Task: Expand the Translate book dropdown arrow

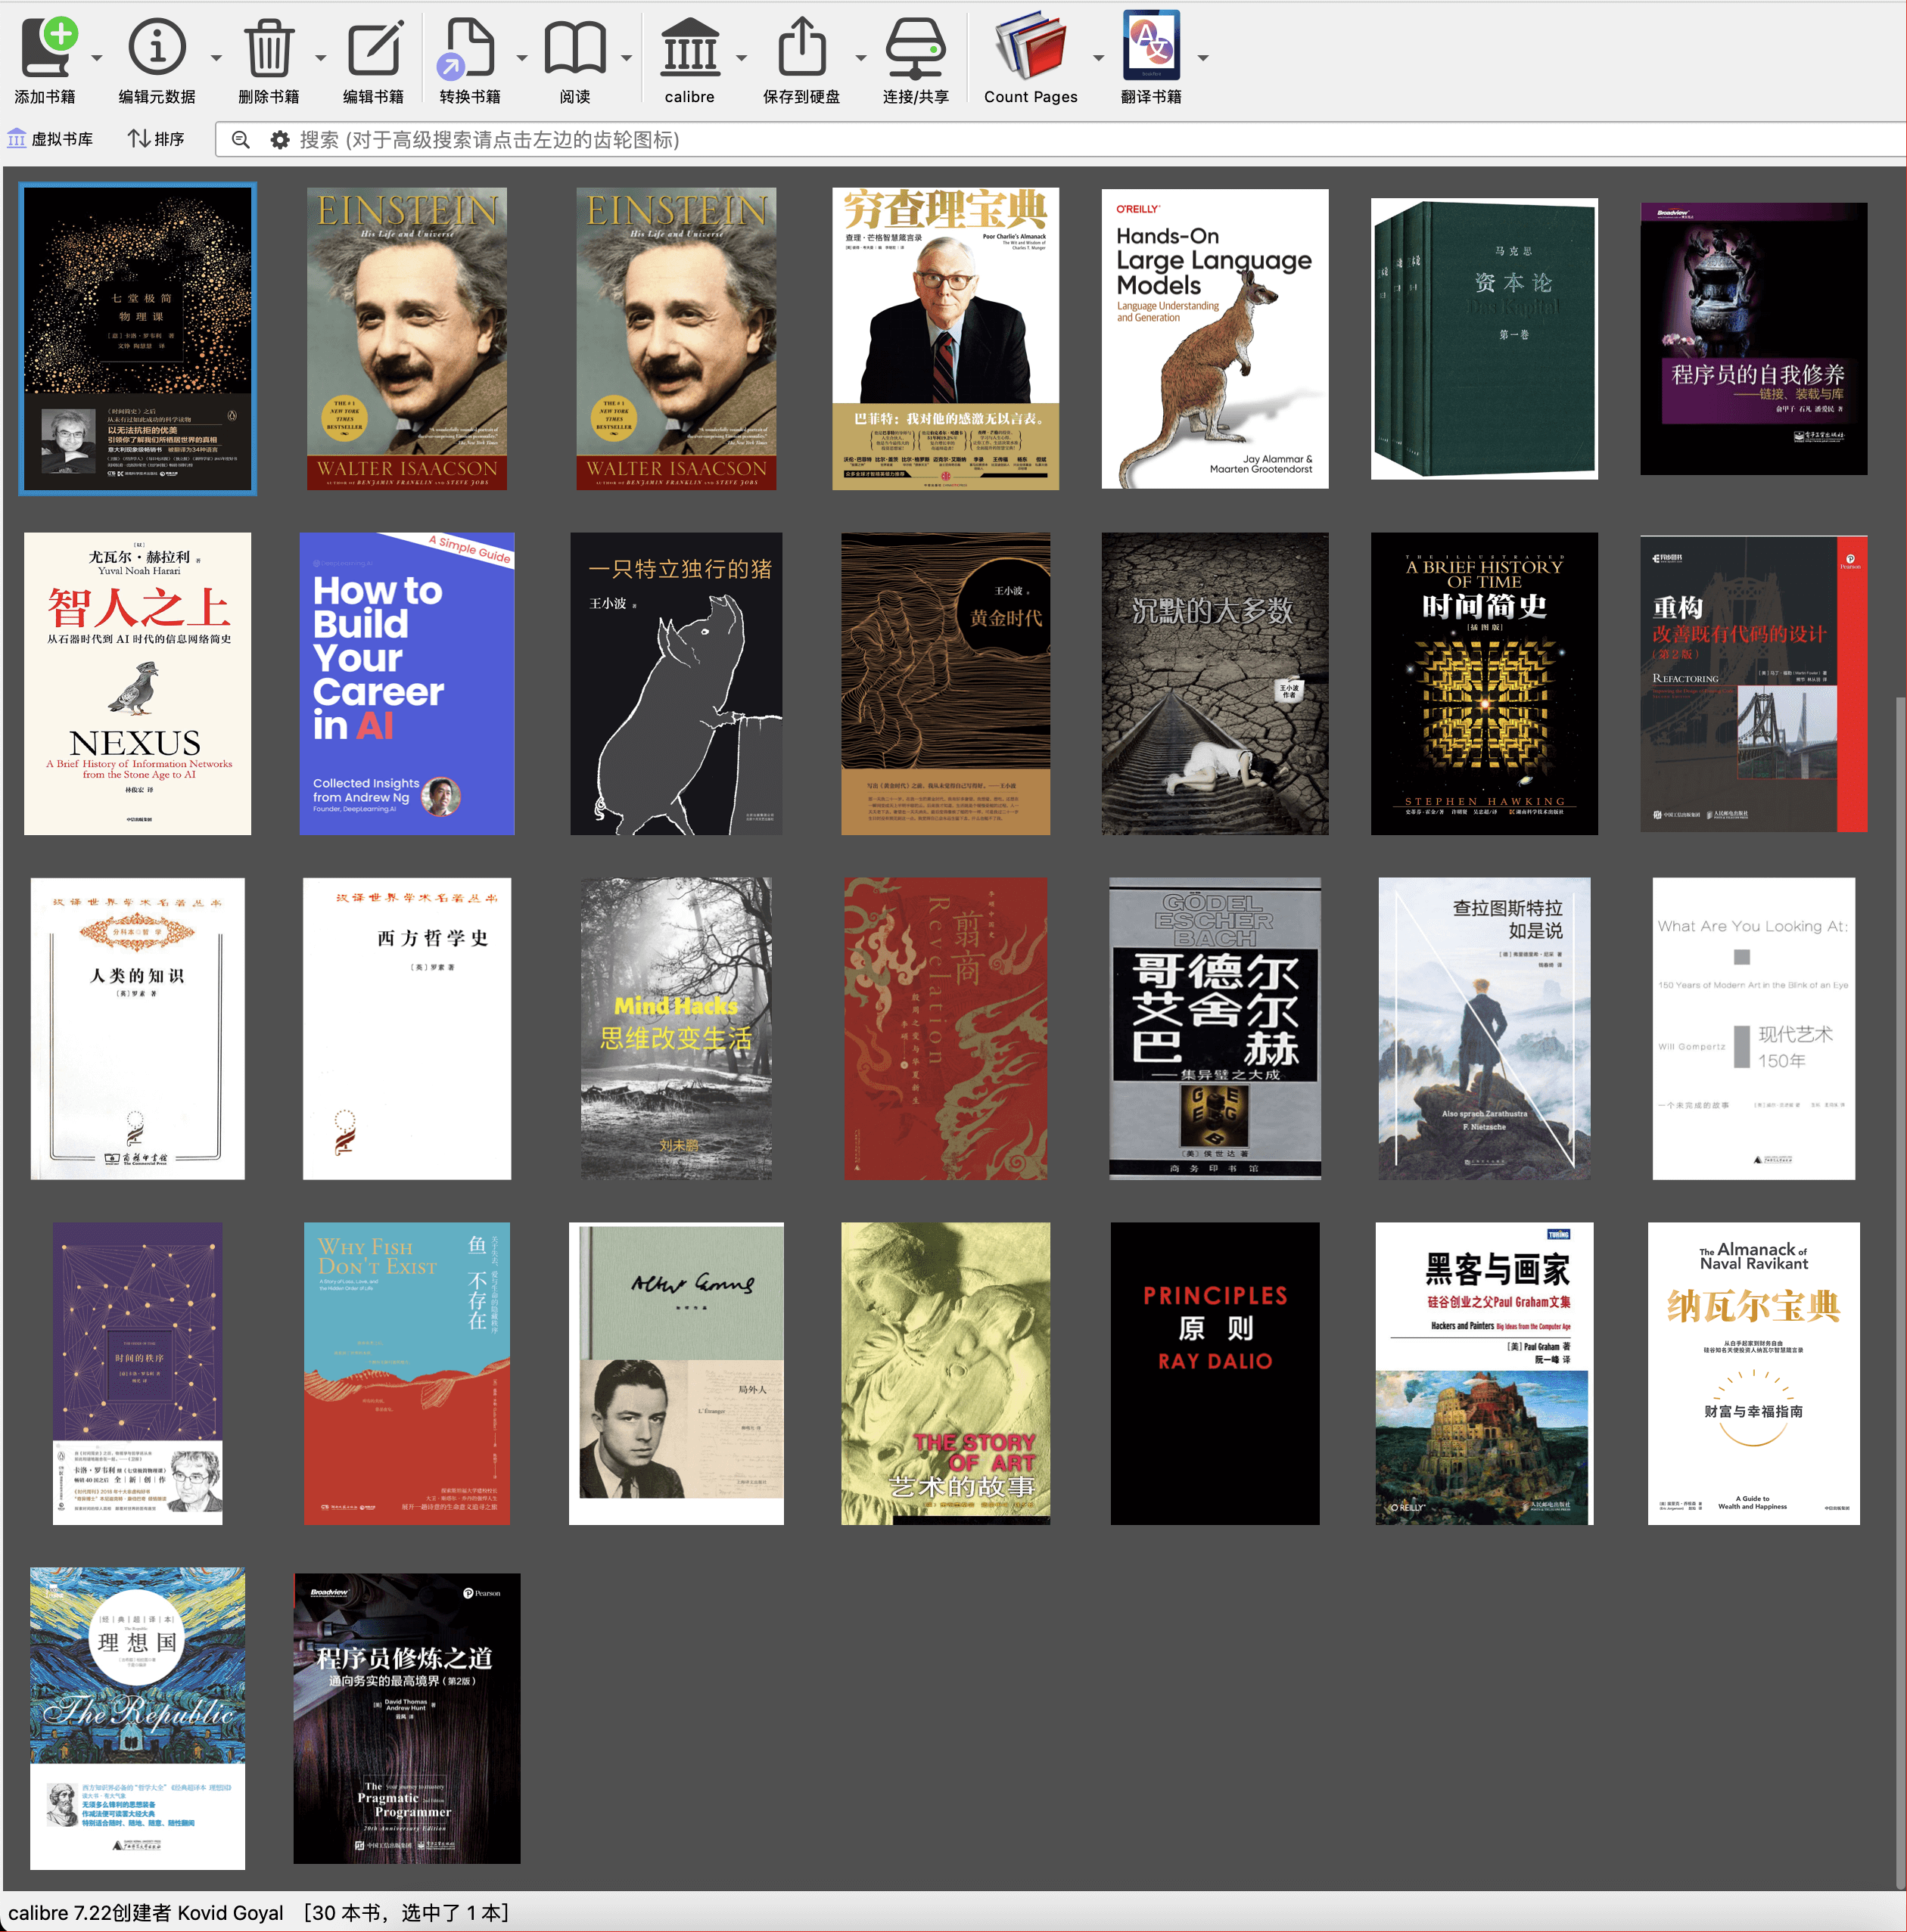Action: tap(1202, 58)
